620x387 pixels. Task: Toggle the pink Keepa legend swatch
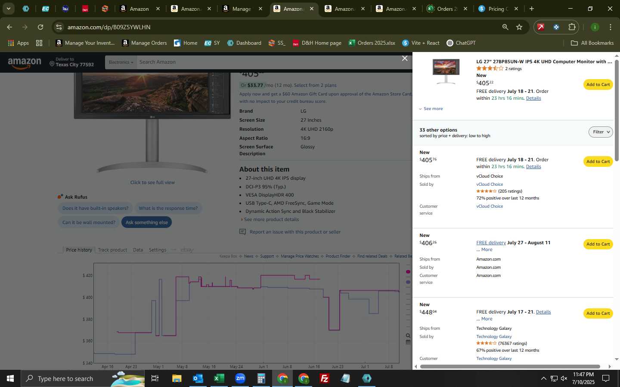pyautogui.click(x=408, y=272)
